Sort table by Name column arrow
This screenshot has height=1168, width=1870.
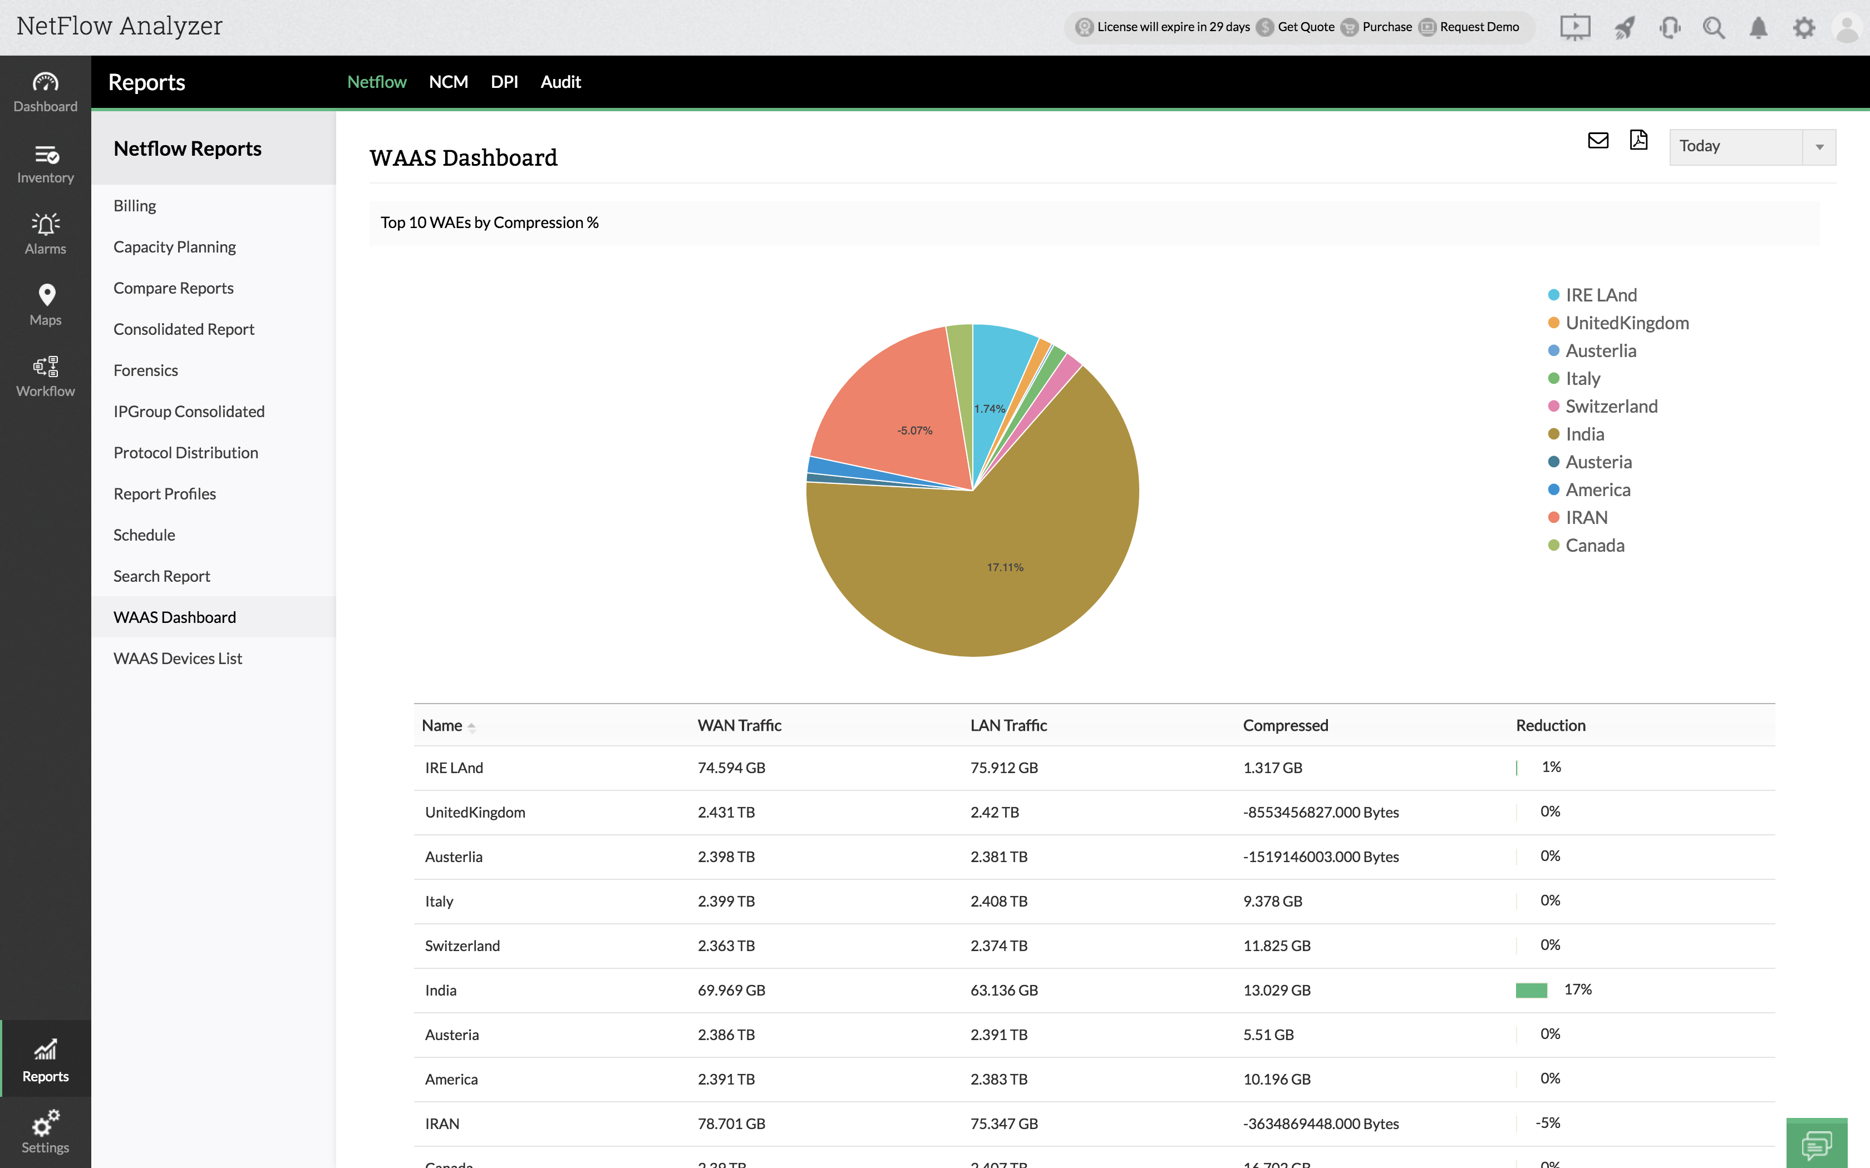471,726
